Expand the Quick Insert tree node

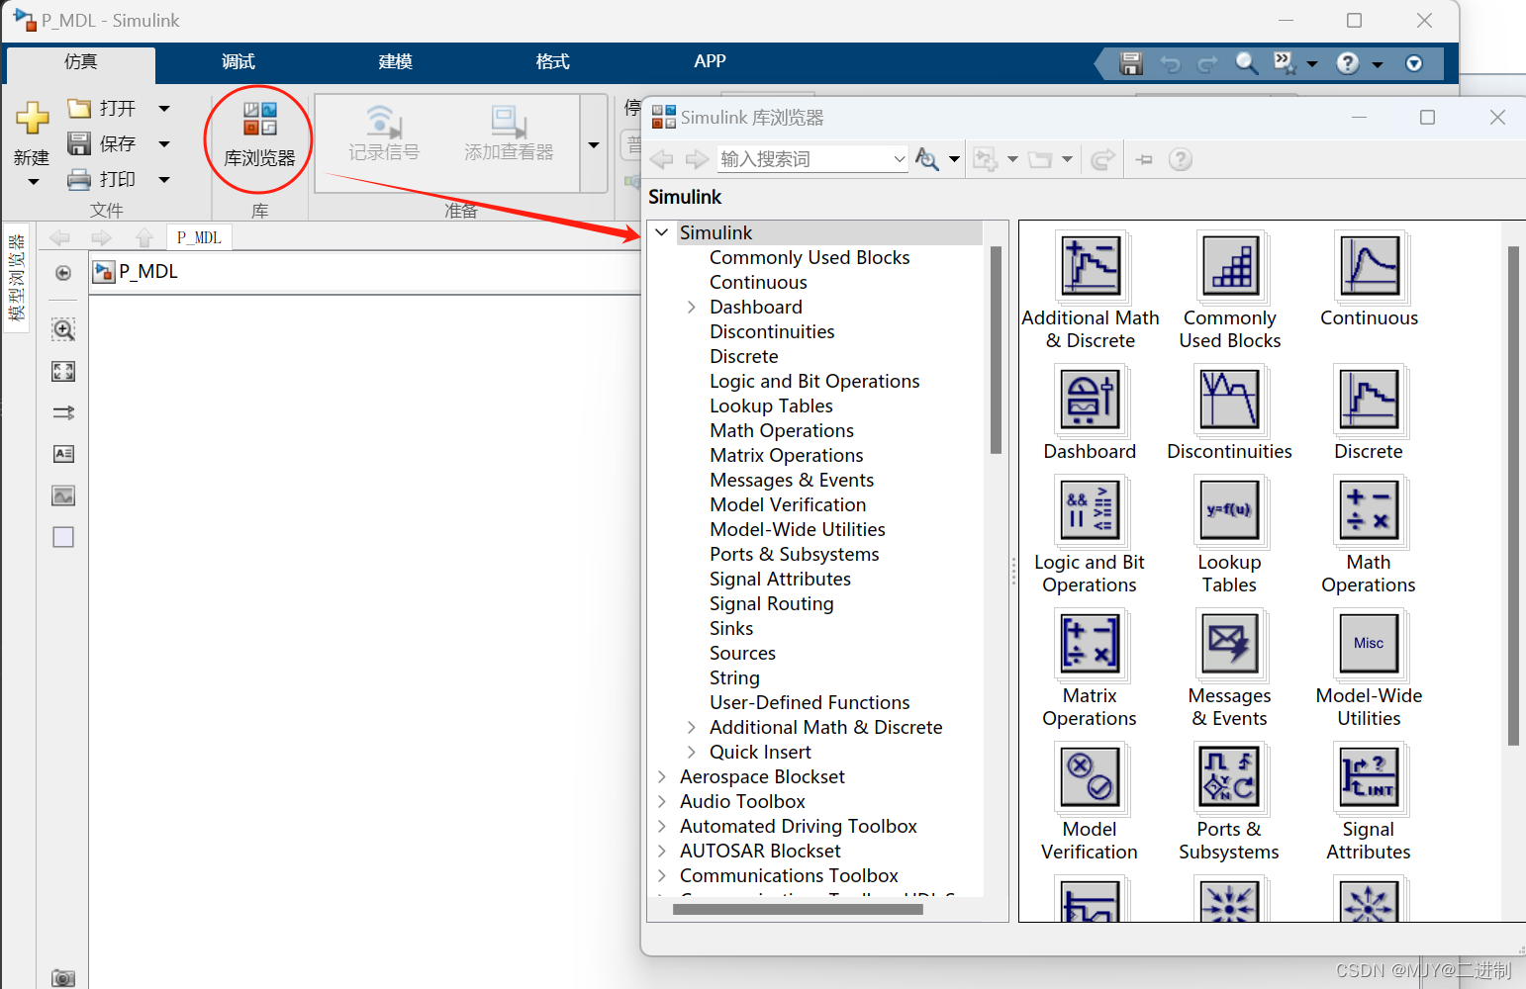tap(692, 752)
